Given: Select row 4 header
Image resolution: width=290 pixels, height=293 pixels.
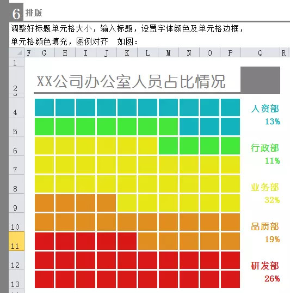Looking at the screenshot, I should (16, 107).
